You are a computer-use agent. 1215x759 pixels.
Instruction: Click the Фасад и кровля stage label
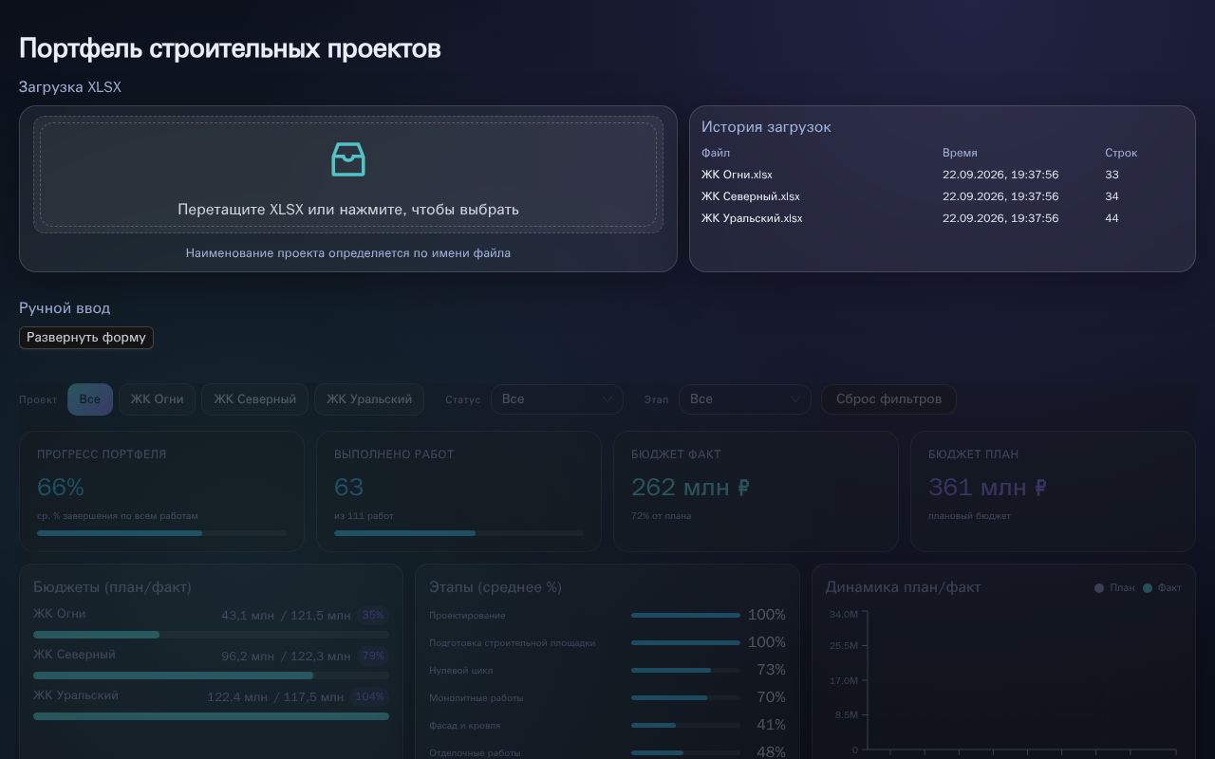click(x=464, y=726)
